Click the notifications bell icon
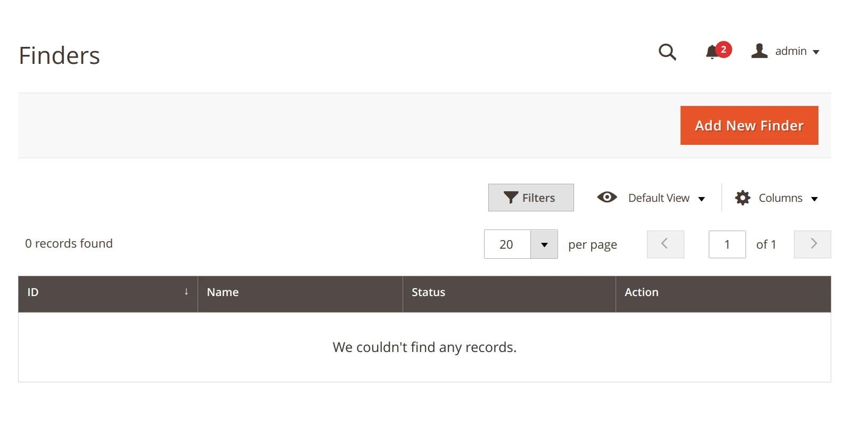Image resolution: width=852 pixels, height=426 pixels. 712,52
